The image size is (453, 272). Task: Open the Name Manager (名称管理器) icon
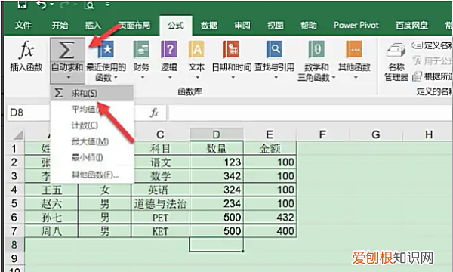[396, 50]
